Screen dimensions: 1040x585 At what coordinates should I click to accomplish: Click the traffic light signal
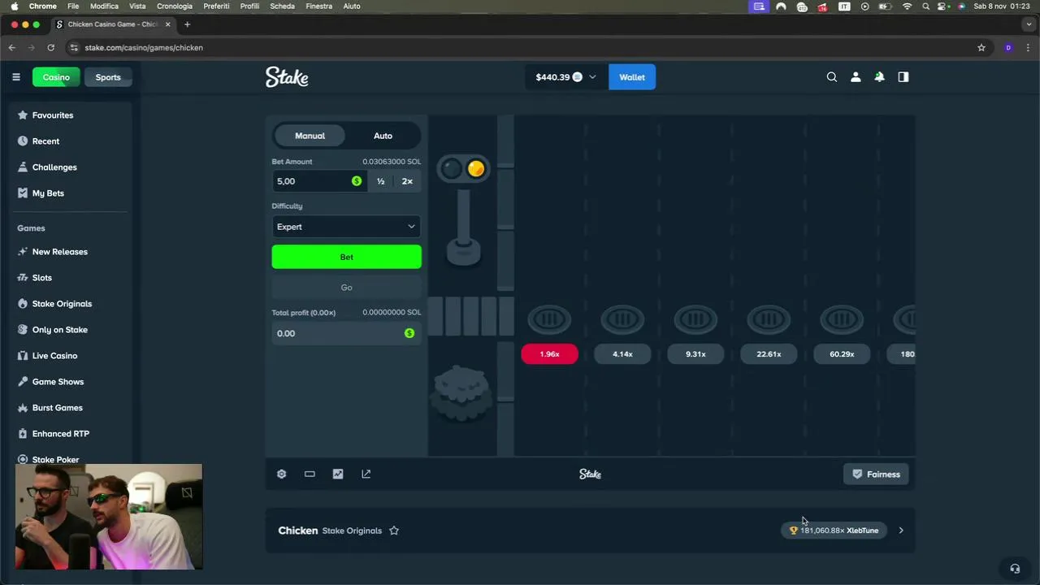tap(464, 169)
